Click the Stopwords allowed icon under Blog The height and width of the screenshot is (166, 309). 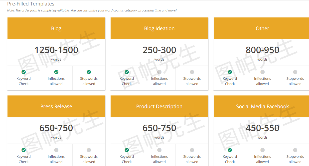[x=89, y=72]
